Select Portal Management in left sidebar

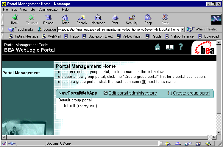tap(21, 73)
